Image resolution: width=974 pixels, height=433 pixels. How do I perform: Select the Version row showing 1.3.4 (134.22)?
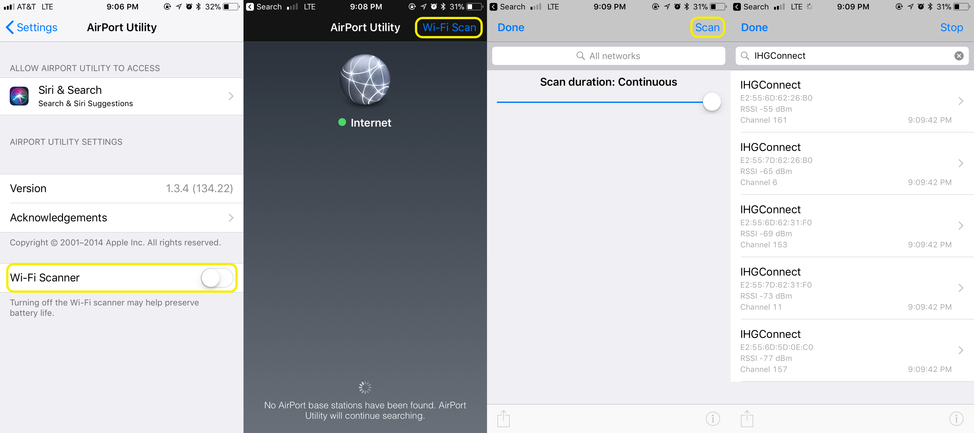coord(122,188)
